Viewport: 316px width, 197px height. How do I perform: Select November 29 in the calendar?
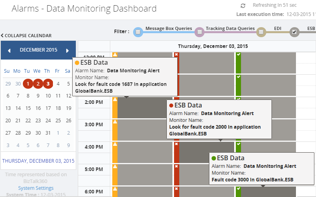pyautogui.click(x=8, y=84)
